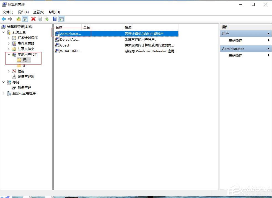Toggle the console tree pane icon
The width and height of the screenshot is (272, 198).
[x=25, y=19]
